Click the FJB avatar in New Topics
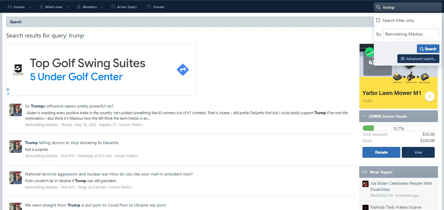This screenshot has height=210, width=444. tap(365, 184)
